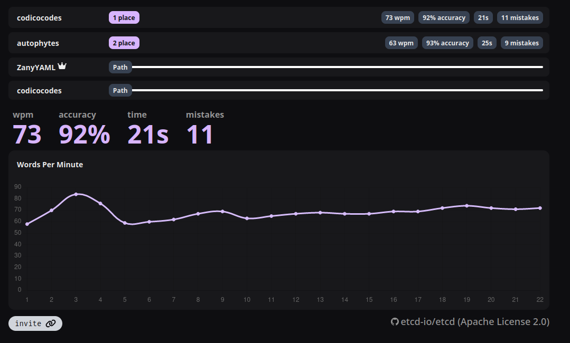570x343 pixels.
Task: Click the crown icon next to ZanyYAML
Action: point(62,64)
